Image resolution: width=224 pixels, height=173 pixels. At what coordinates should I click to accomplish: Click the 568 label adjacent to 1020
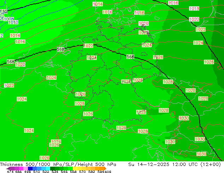pyautogui.click(x=11, y=62)
